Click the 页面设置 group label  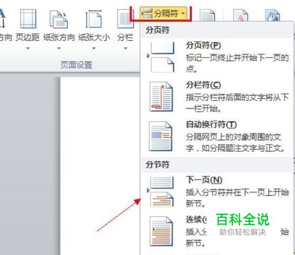coord(76,65)
